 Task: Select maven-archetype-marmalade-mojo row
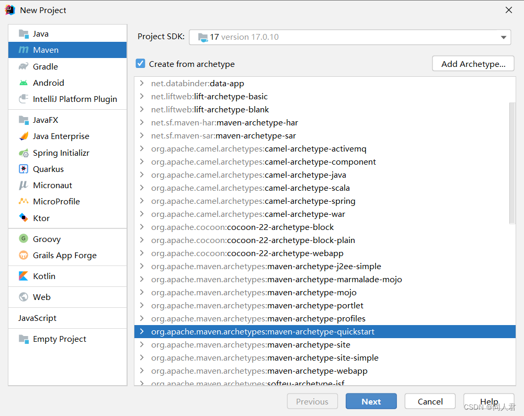325,279
